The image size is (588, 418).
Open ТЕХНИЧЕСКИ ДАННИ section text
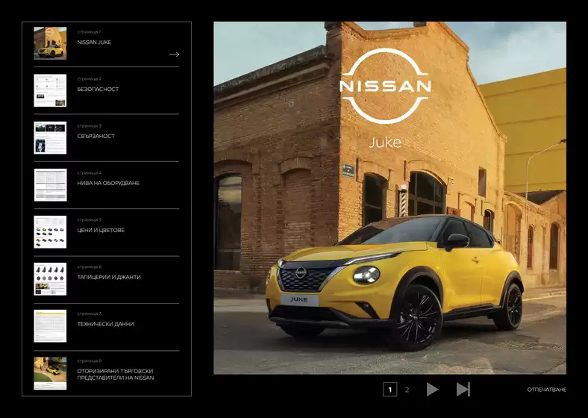[x=105, y=325]
